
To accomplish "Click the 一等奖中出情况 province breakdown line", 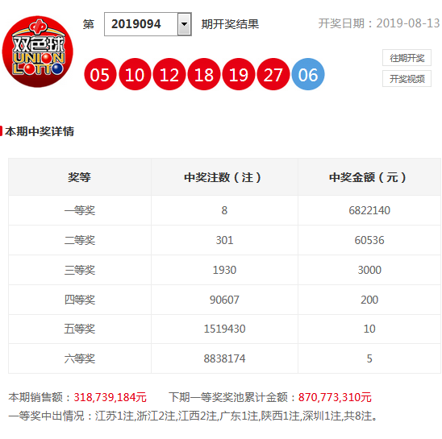I will pos(193,416).
